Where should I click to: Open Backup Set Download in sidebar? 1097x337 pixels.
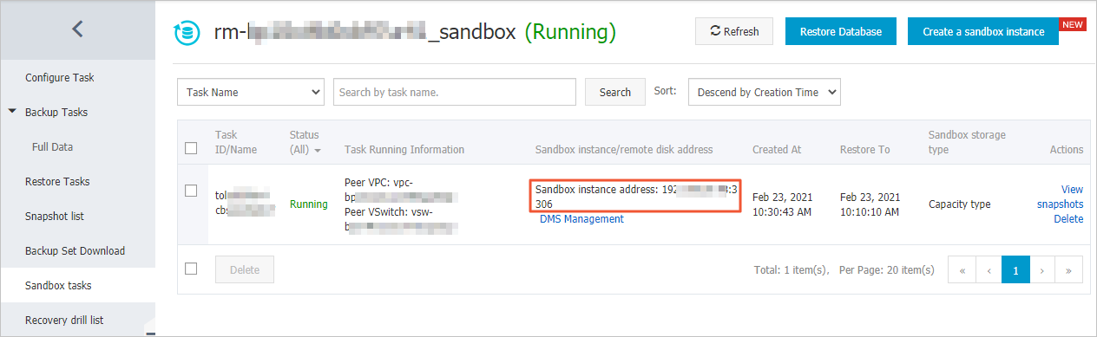coord(75,250)
